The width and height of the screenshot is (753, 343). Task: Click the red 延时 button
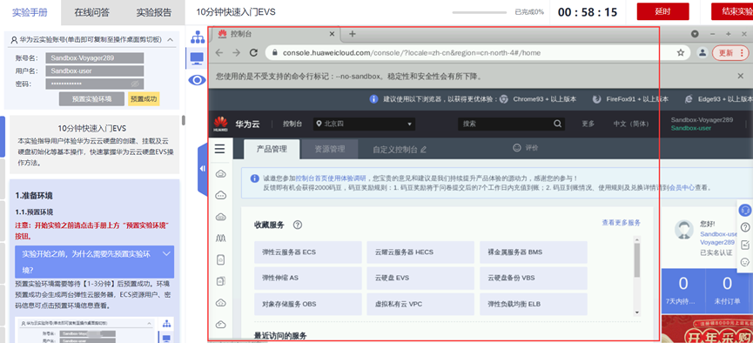pyautogui.click(x=662, y=11)
